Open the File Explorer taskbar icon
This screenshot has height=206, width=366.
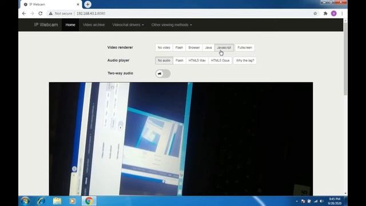click(57, 201)
